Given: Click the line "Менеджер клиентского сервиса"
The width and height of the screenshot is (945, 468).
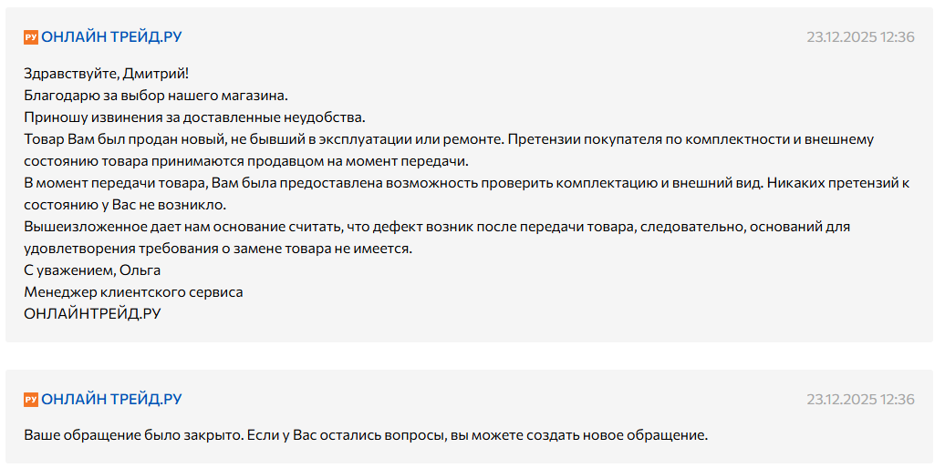Looking at the screenshot, I should click(133, 292).
